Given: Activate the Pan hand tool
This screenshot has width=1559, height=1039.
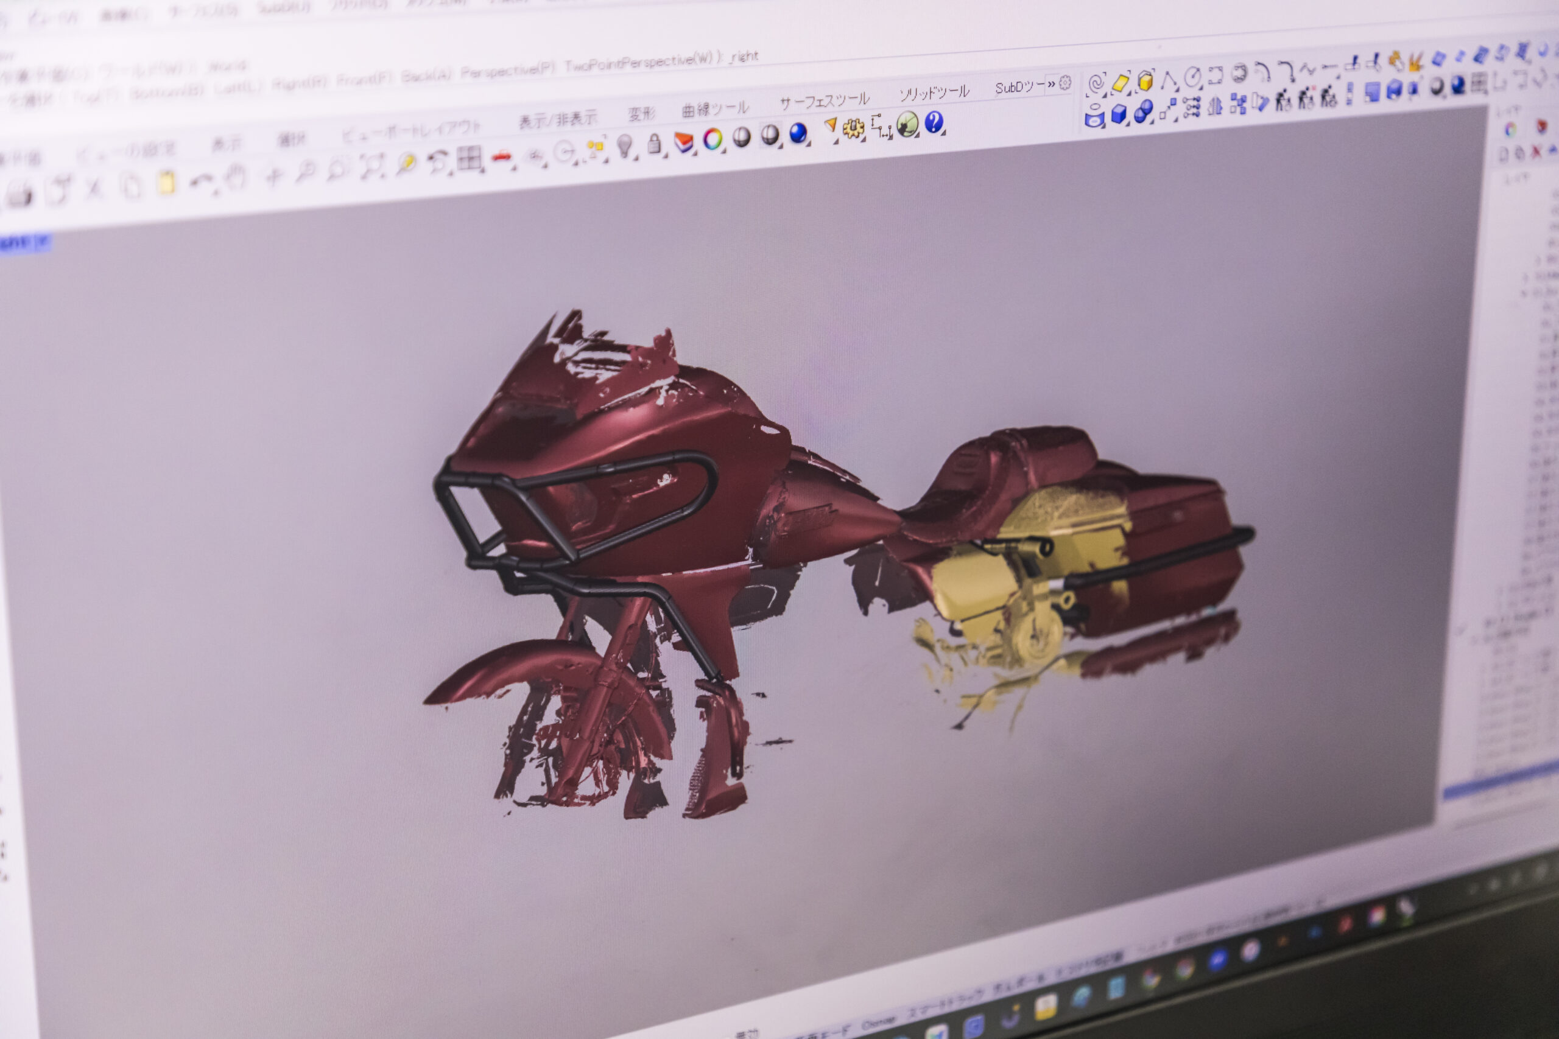Looking at the screenshot, I should click(x=236, y=178).
